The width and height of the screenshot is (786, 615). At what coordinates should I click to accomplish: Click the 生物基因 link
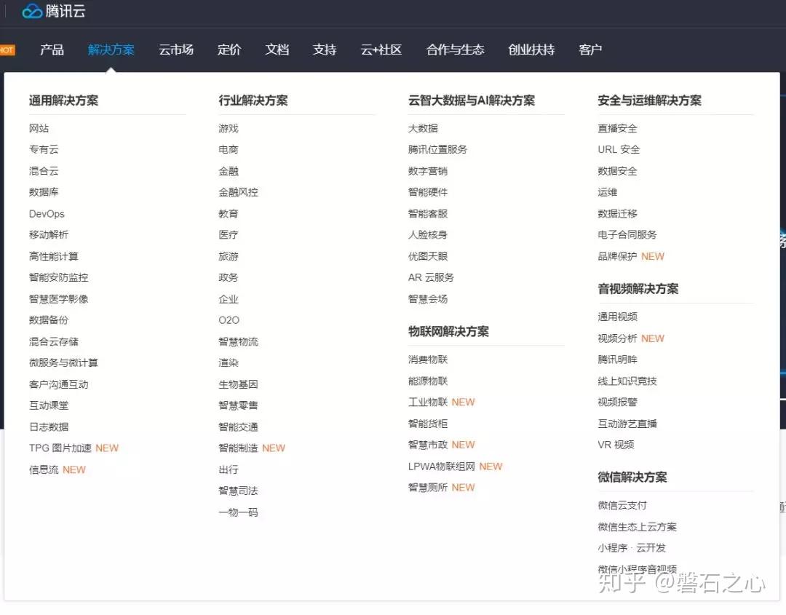click(x=238, y=384)
